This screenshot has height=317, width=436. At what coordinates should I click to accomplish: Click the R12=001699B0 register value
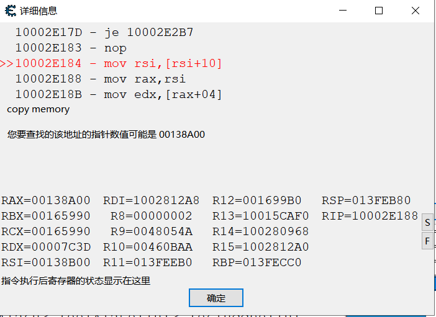[257, 200]
